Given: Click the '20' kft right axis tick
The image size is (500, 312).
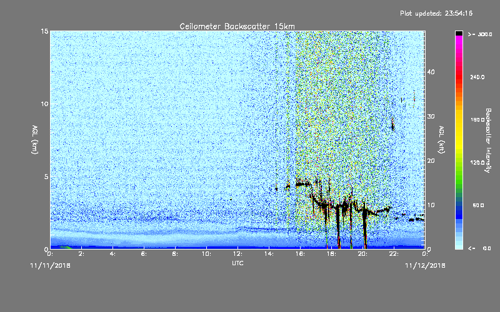Looking at the screenshot, I should [x=431, y=161].
